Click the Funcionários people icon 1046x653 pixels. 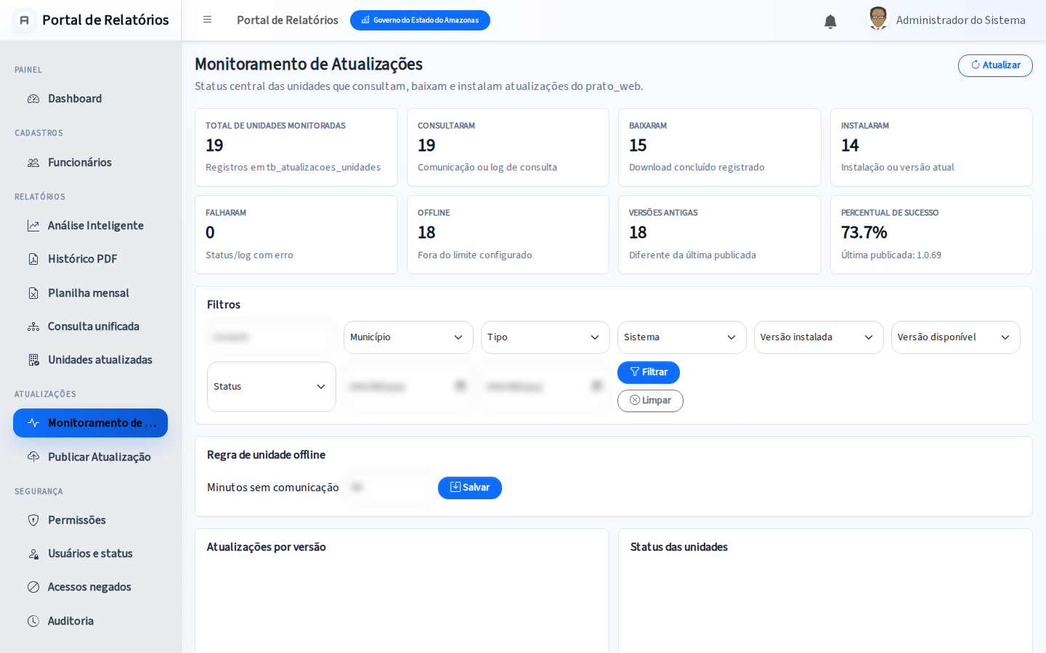coord(33,163)
